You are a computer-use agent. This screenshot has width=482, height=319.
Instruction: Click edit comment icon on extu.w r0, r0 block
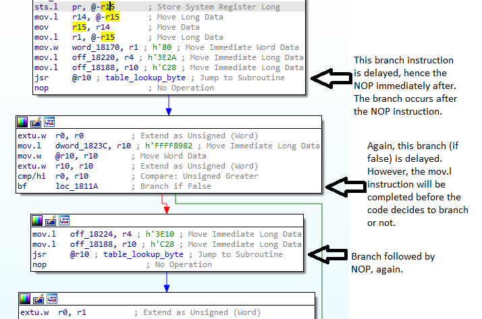36,122
